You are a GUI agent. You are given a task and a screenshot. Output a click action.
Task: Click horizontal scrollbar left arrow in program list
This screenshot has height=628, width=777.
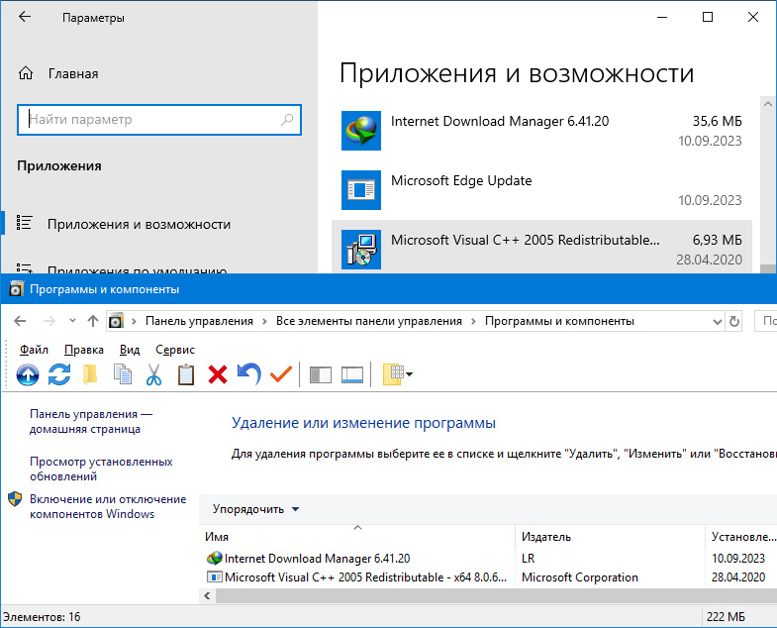207,596
